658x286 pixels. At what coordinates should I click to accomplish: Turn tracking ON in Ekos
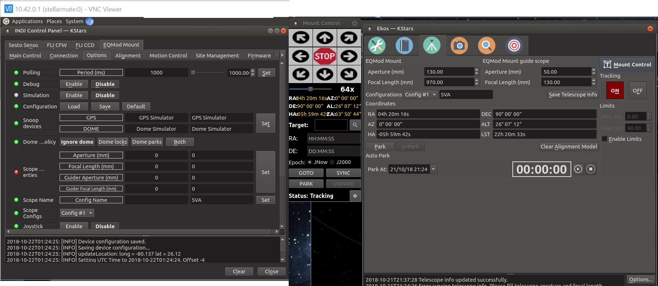click(615, 91)
